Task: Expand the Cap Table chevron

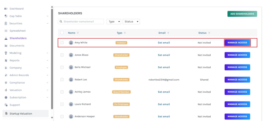Action: pos(47,16)
